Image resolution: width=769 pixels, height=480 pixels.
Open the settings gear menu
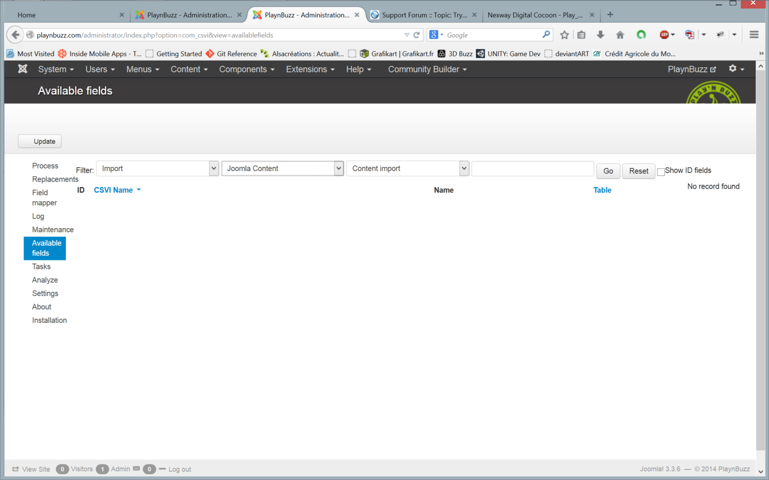click(x=735, y=69)
